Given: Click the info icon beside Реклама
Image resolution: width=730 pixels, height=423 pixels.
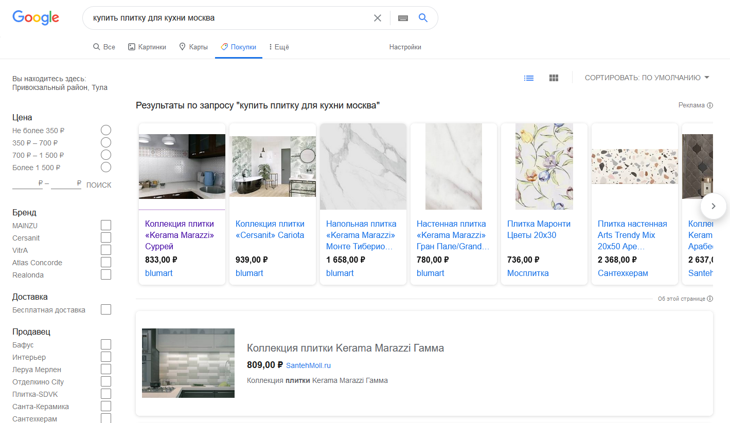Looking at the screenshot, I should [710, 105].
